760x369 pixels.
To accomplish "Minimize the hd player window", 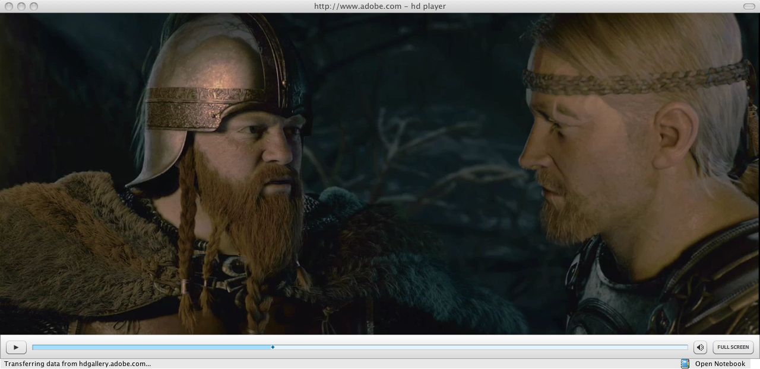I will click(21, 6).
